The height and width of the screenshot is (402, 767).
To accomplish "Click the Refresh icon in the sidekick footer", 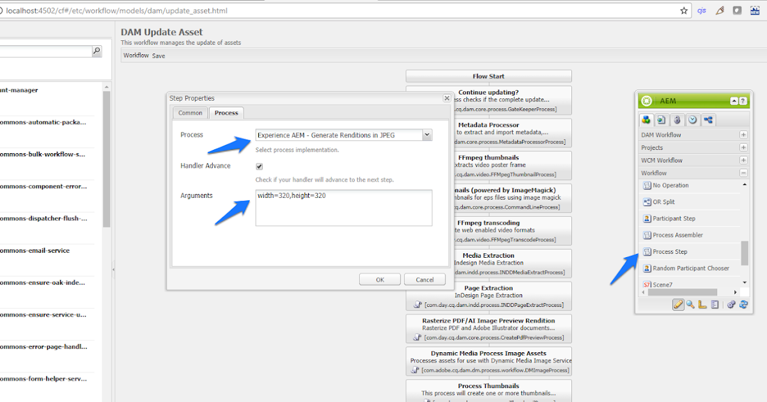I will [743, 304].
